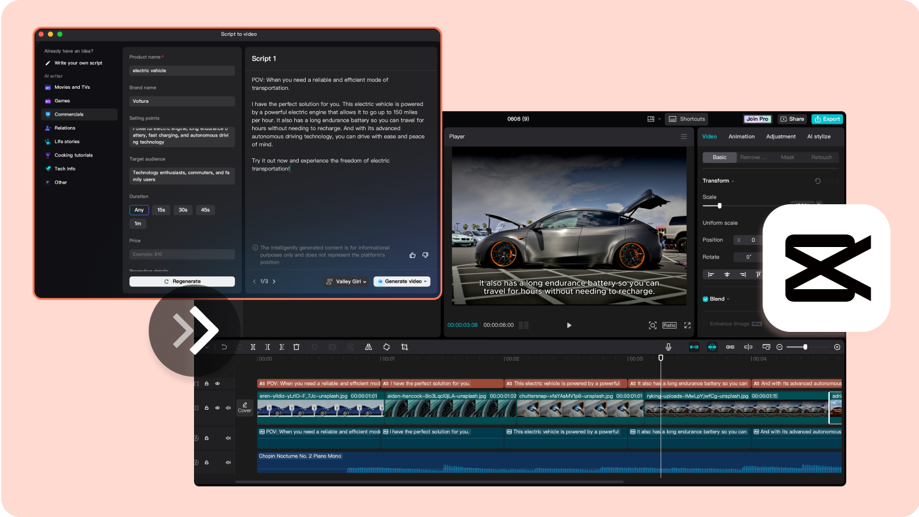
Task: Click the delete clip trash icon
Action: tap(296, 347)
